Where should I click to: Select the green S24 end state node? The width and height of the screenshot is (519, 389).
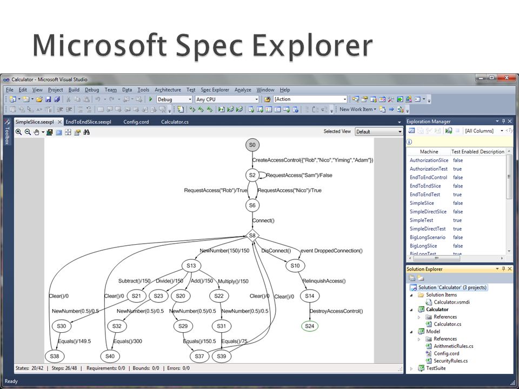tap(309, 326)
